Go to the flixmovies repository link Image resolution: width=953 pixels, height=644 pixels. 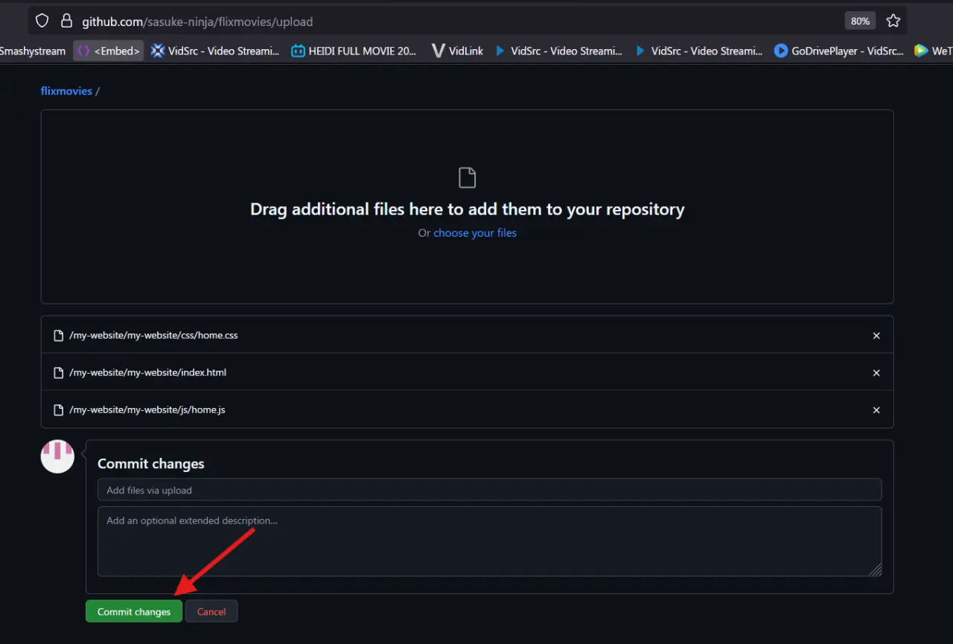click(66, 91)
